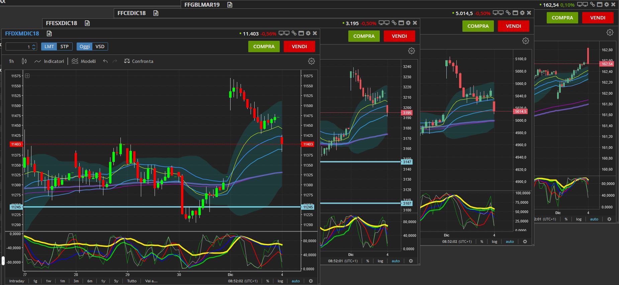Click multi-monitor icon in FFGBLMAR19 window

point(583,5)
